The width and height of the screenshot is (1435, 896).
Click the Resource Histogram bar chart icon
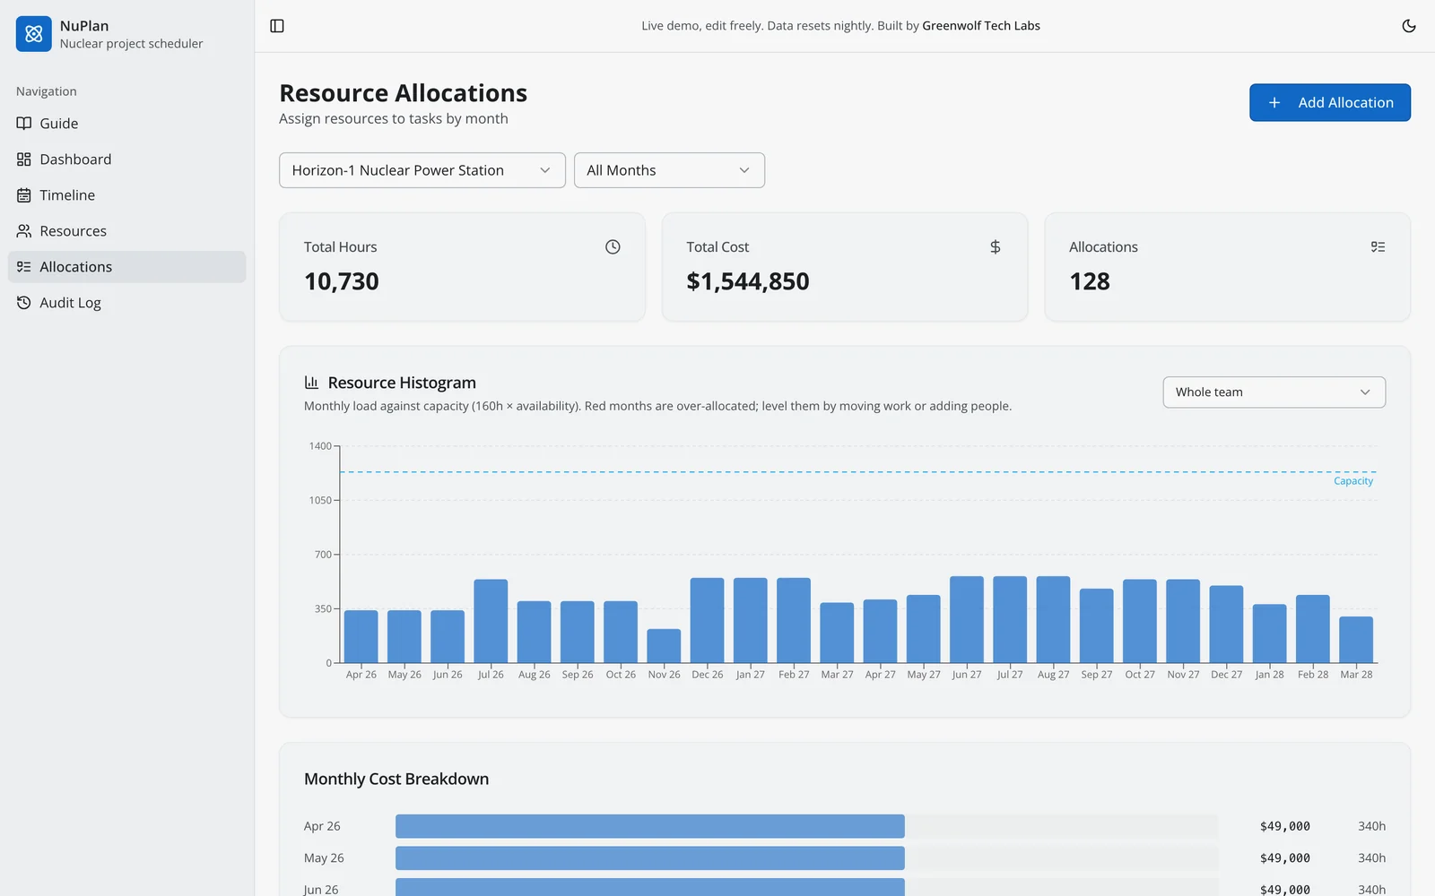311,383
